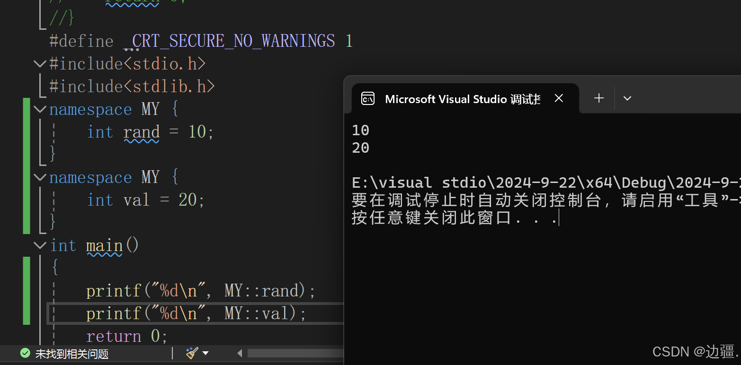
Task: Click the rand variable in namespace MY
Action: [142, 132]
